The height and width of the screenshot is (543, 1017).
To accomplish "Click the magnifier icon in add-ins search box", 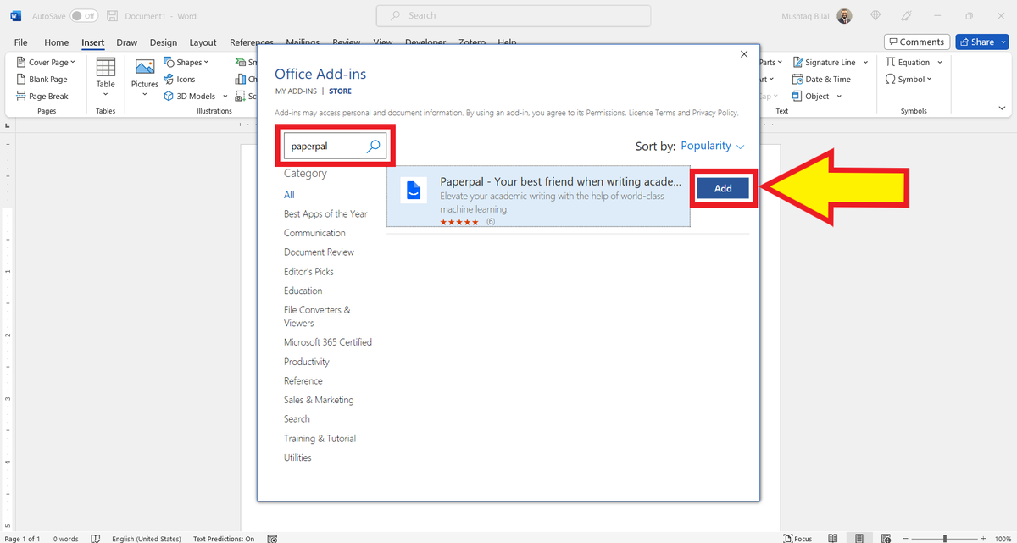I will (373, 146).
